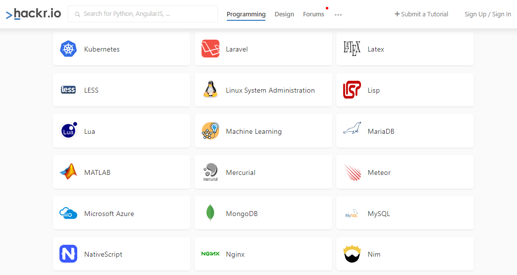Click the MariaDB seal icon

352,128
